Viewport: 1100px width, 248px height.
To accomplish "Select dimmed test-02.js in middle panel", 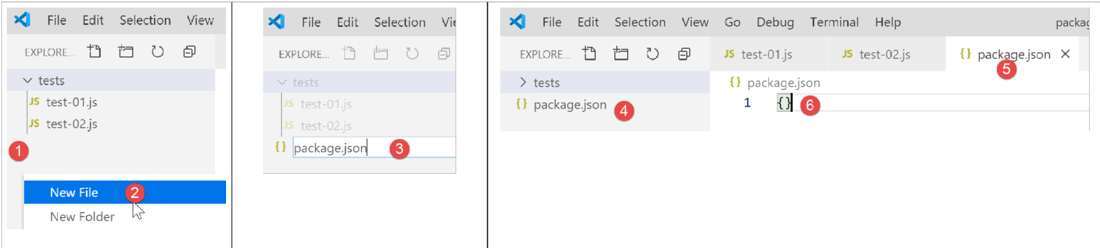I will click(326, 126).
